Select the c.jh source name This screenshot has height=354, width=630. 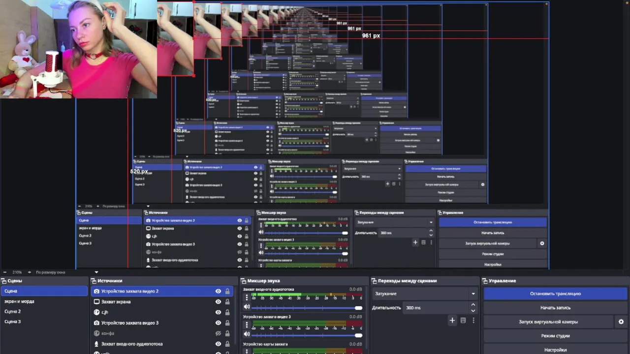click(x=104, y=312)
